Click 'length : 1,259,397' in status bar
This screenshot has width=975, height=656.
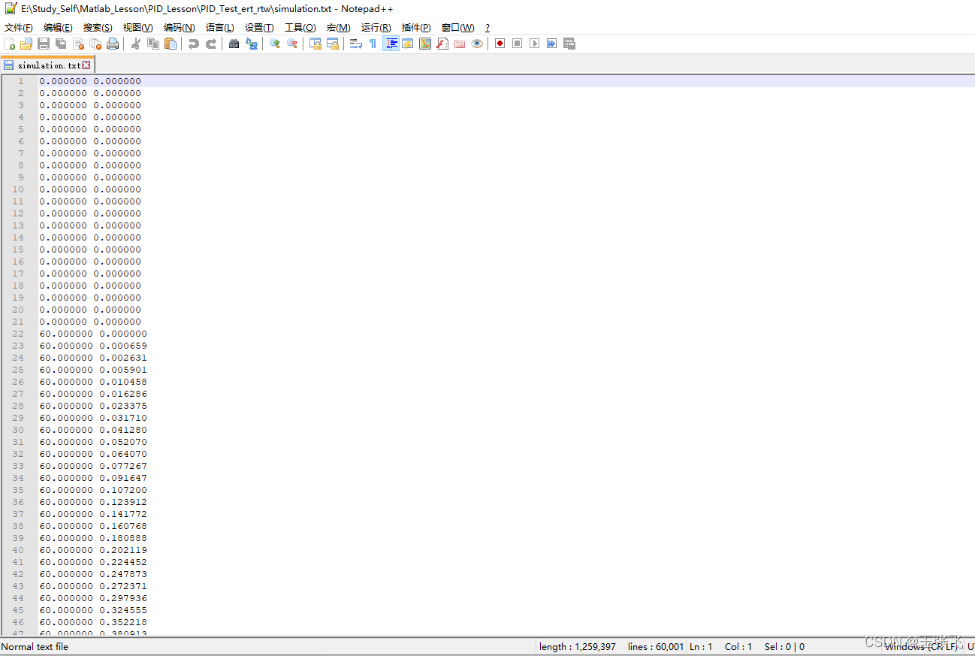point(577,646)
